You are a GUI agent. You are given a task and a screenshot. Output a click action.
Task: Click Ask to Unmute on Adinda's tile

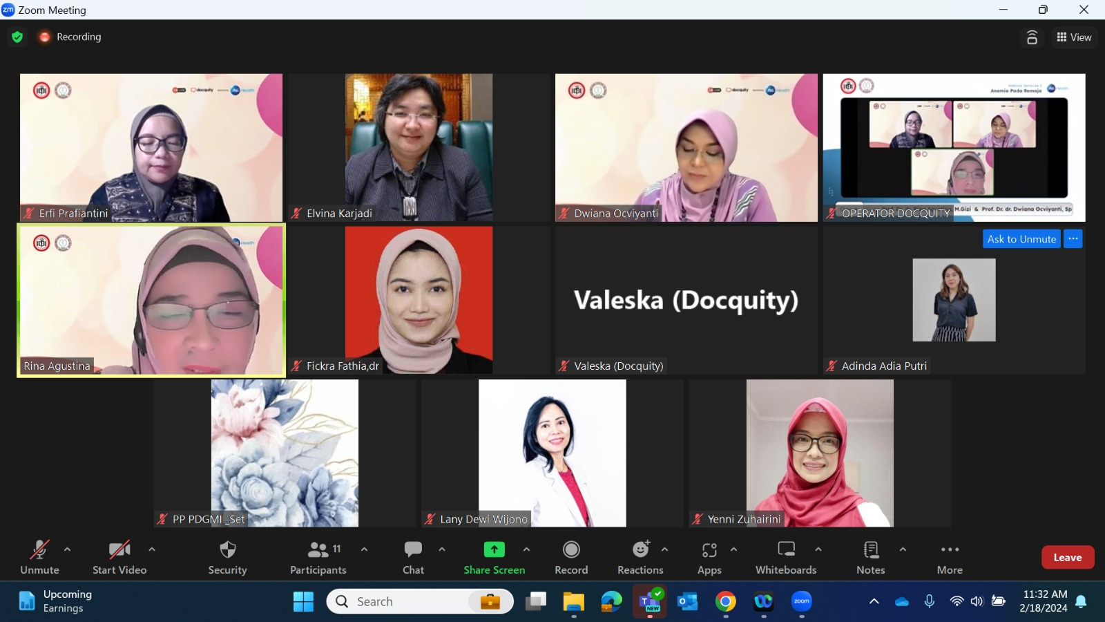coord(1021,239)
